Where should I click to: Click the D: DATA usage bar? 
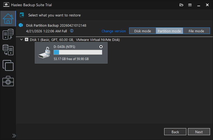78,52
